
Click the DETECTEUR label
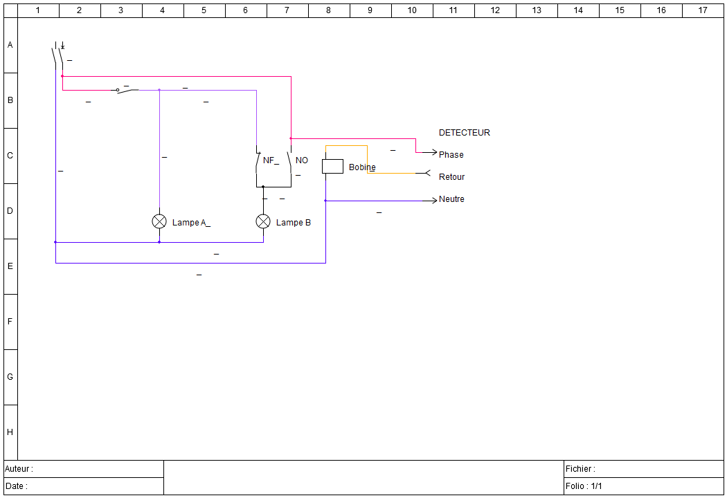[x=464, y=133]
